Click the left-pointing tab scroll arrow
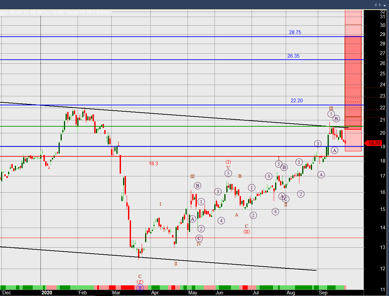Viewport: 389px width, 296px height. click(375, 5)
